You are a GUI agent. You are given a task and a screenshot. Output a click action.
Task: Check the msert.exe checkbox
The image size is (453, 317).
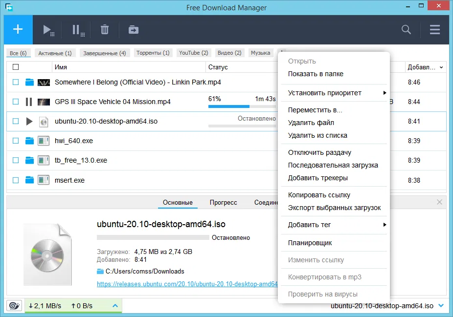pos(16,180)
